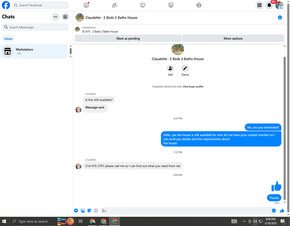
Task: Send a like with thumbs-up icon
Action: (x=282, y=210)
